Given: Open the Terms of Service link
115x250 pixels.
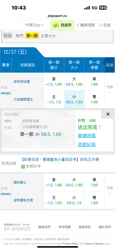Looking at the screenshot, I should 94,243.
